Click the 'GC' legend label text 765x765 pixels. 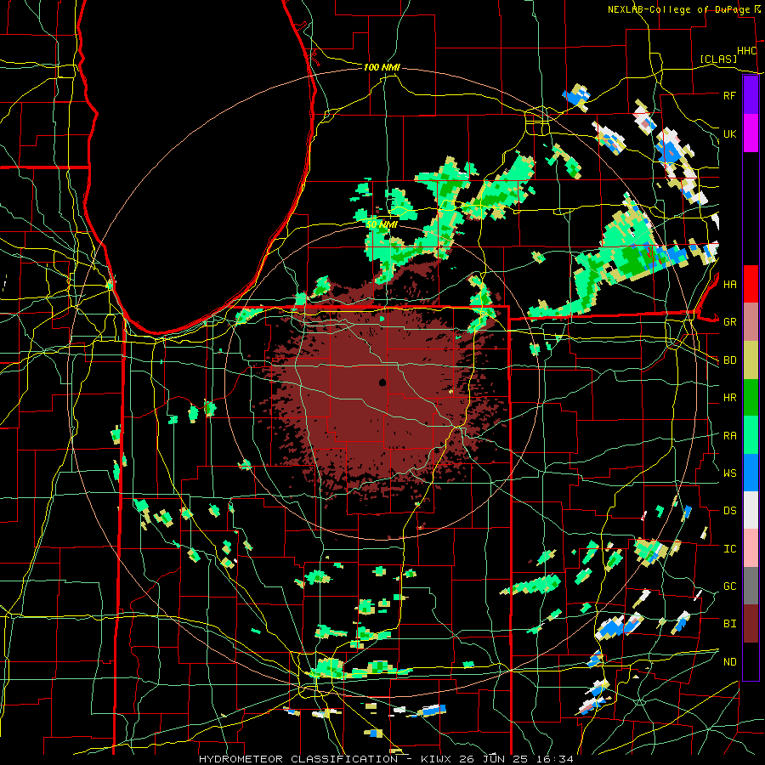coord(729,586)
